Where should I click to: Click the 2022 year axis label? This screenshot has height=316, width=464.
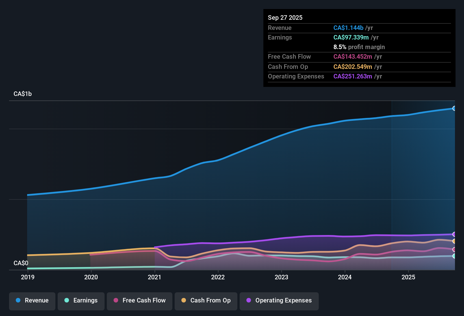tap(218, 277)
